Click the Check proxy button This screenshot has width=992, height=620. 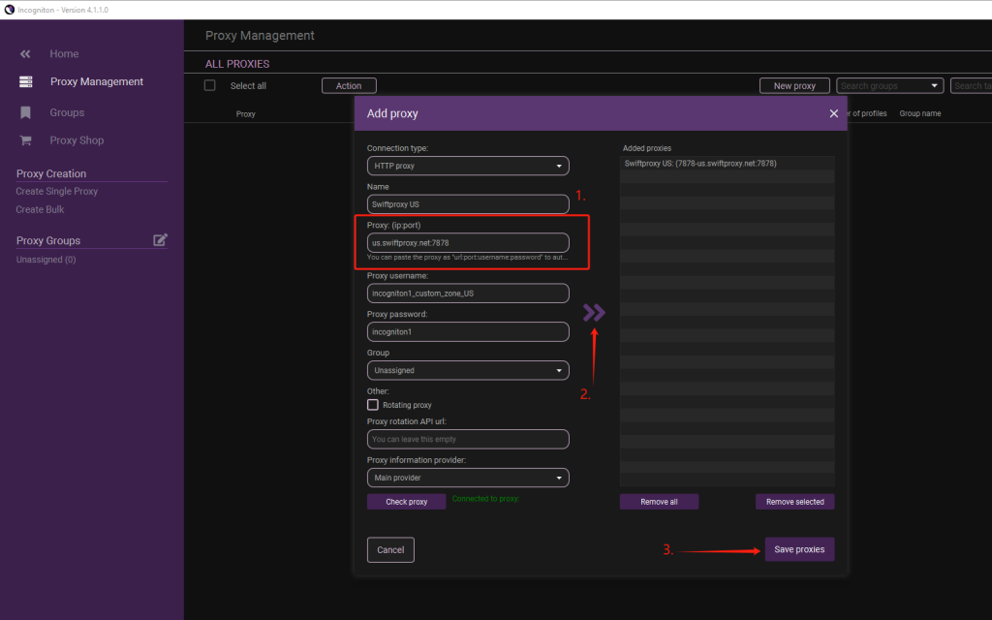[406, 502]
